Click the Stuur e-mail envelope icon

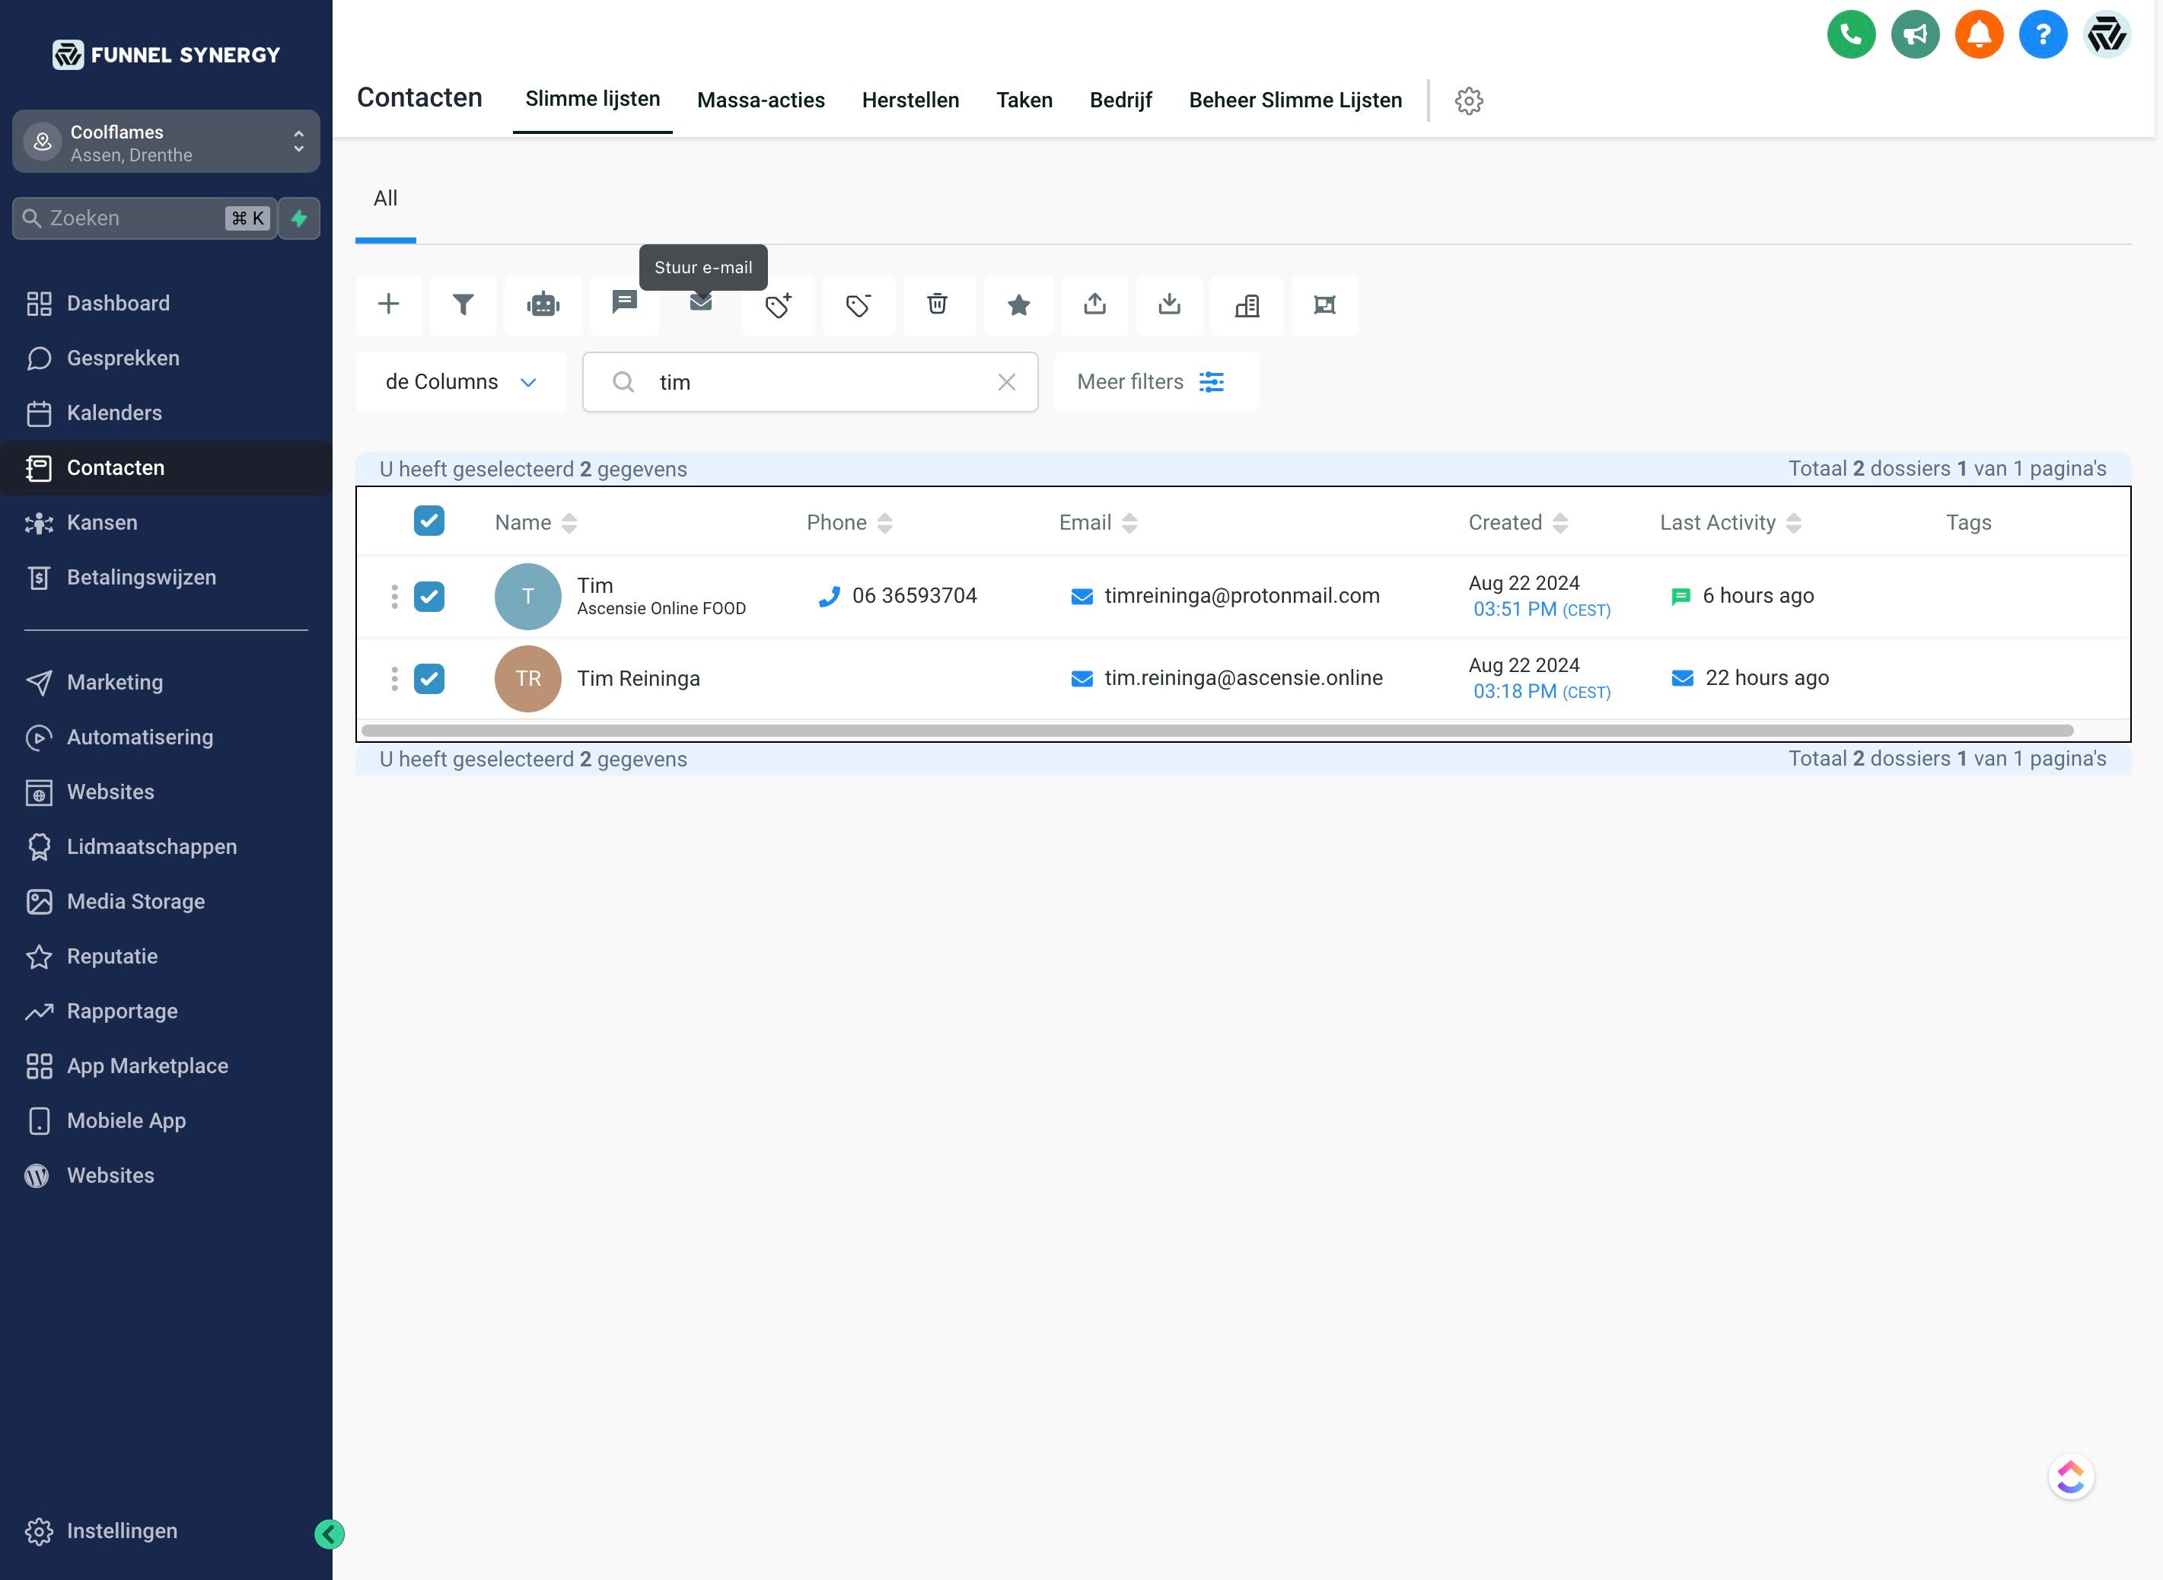701,303
